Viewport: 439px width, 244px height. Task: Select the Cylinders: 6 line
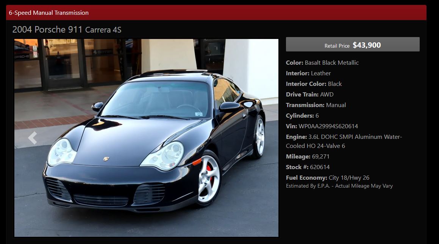click(x=302, y=116)
